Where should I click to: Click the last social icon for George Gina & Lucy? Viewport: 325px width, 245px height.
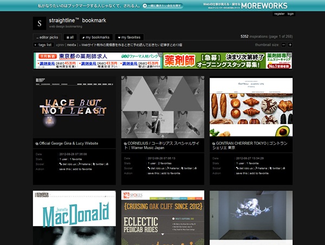tap(107, 164)
